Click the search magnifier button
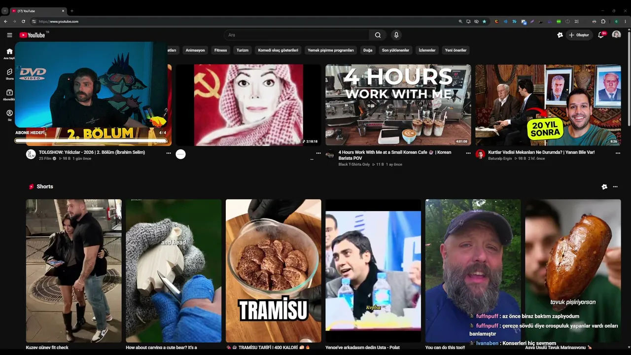 (x=378, y=35)
